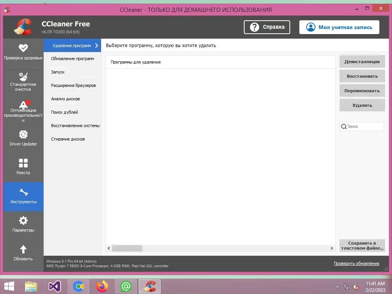Image resolution: width=392 pixels, height=294 pixels.
Task: Focus the Поиск search field
Action: [x=362, y=126]
